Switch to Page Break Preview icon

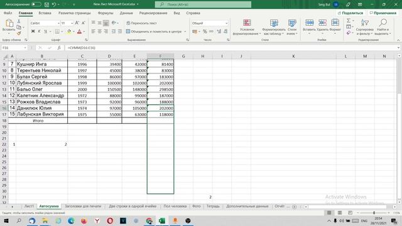click(x=350, y=213)
